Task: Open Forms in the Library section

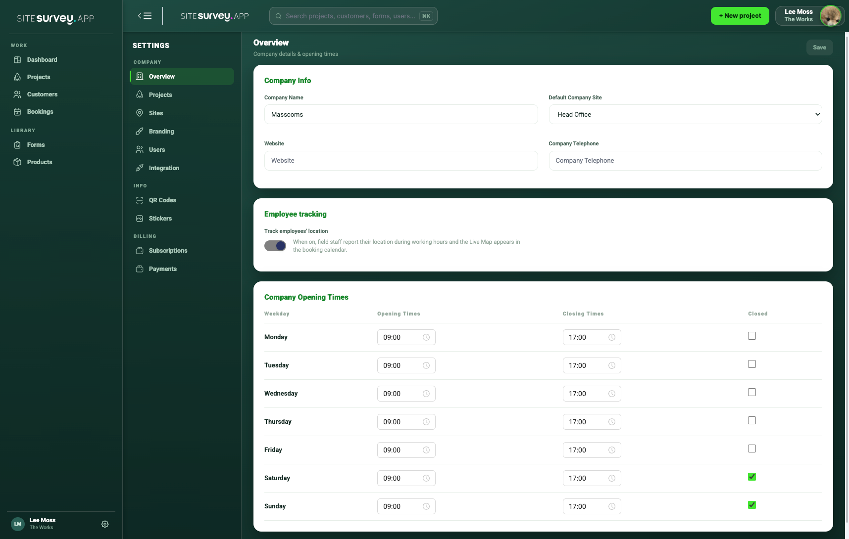Action: 61,145
